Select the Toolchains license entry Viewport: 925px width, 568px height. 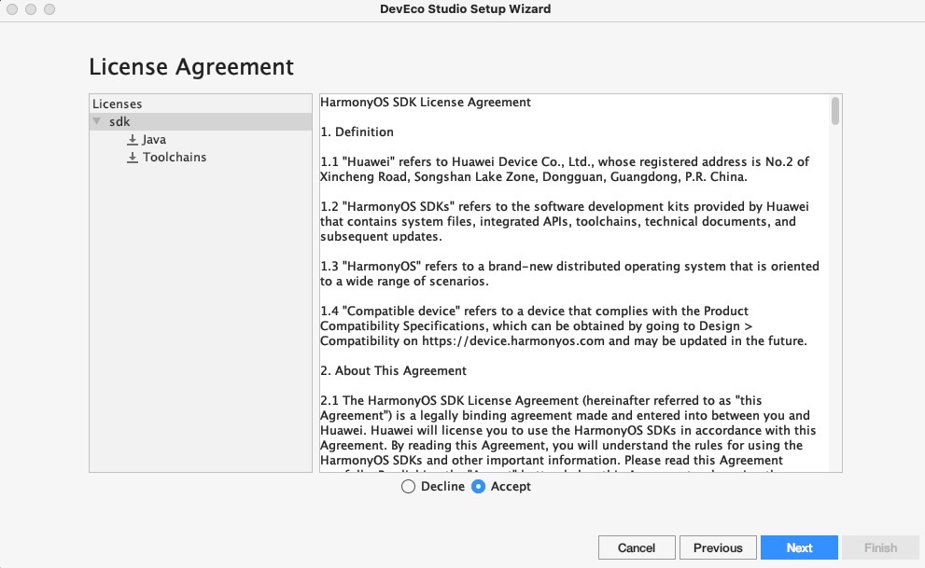coord(175,158)
